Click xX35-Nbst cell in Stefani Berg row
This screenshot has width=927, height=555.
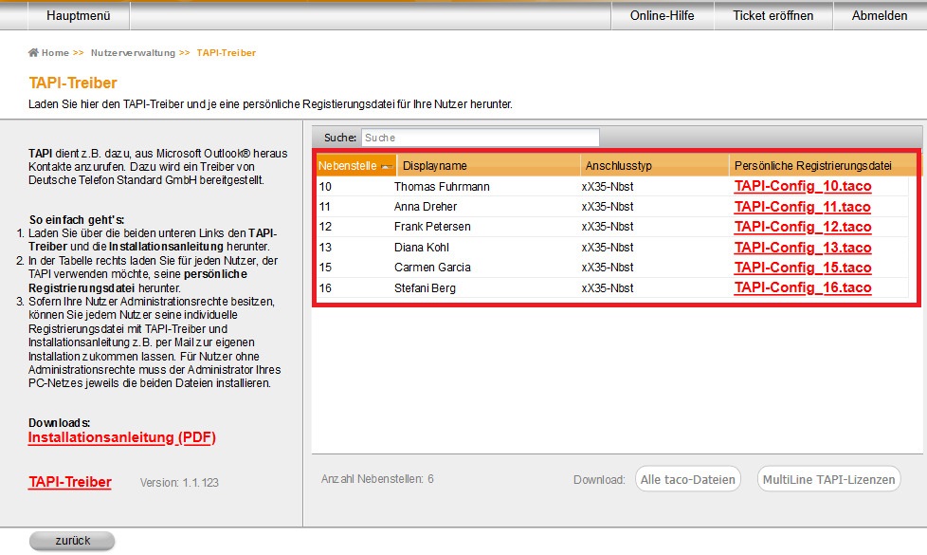coord(608,288)
